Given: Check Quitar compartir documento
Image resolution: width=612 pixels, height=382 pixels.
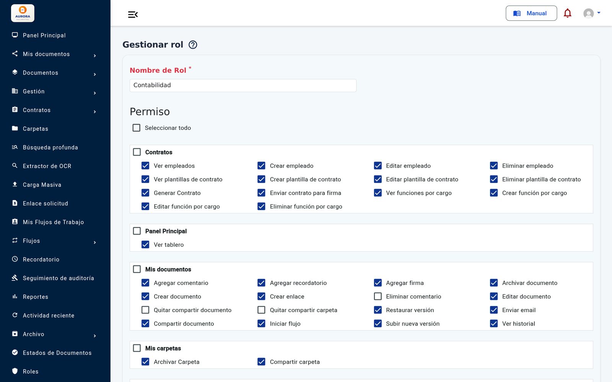Looking at the screenshot, I should click(x=145, y=310).
